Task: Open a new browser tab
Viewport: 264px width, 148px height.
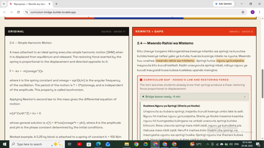Action: (x=56, y=4)
